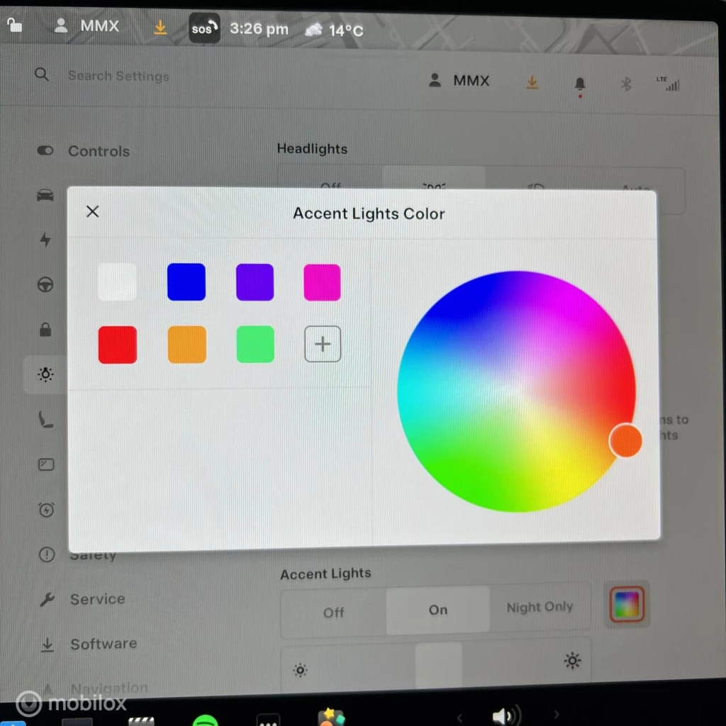The image size is (726, 726).
Task: Open the notifications bell icon
Action: click(580, 84)
